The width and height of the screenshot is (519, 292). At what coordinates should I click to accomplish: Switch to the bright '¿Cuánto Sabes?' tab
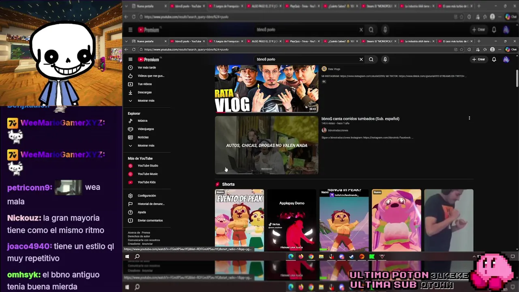[341, 41]
